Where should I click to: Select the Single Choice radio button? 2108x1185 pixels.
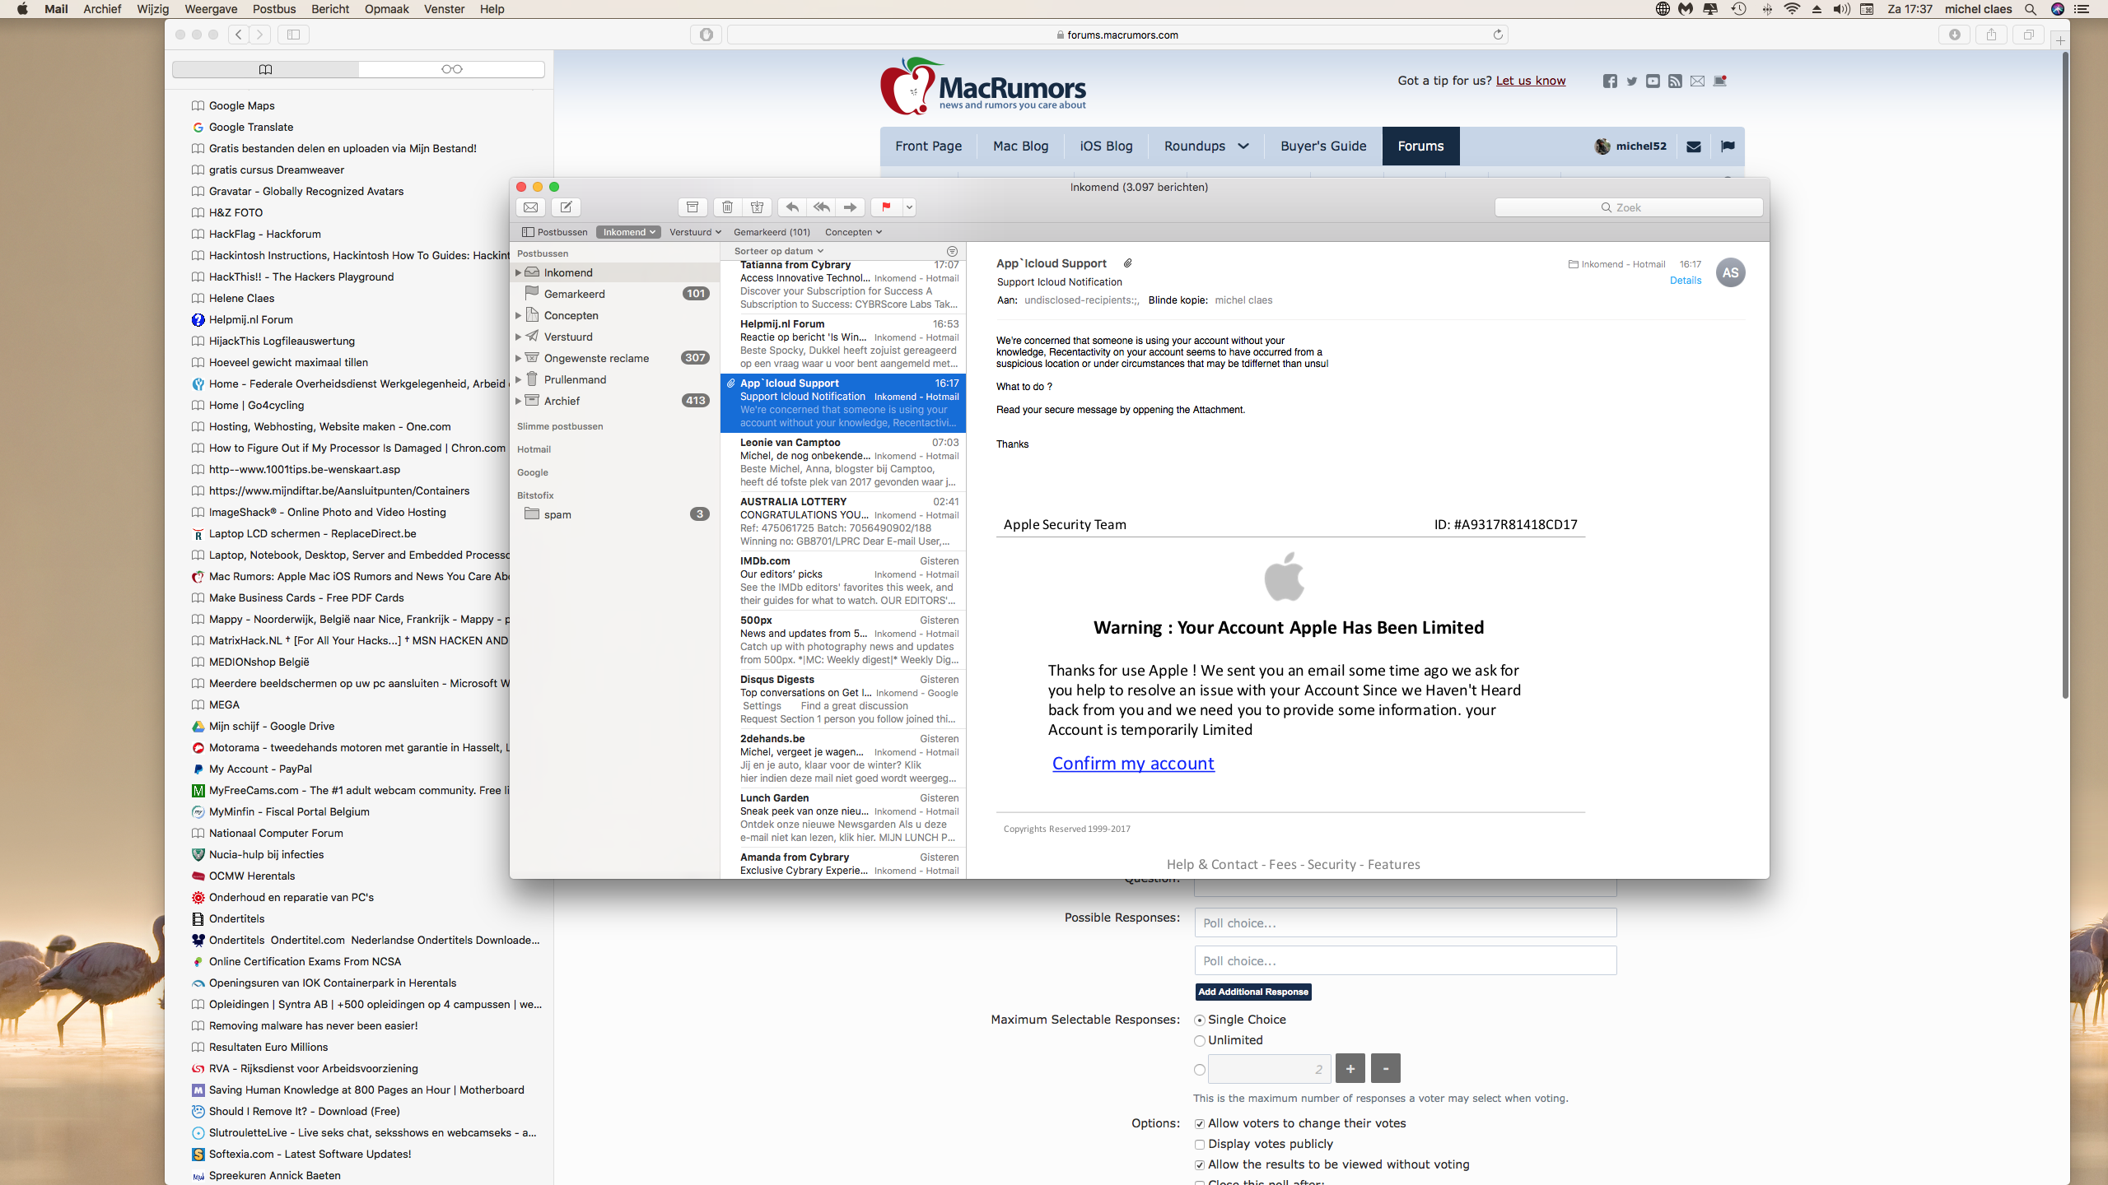[1200, 1020]
